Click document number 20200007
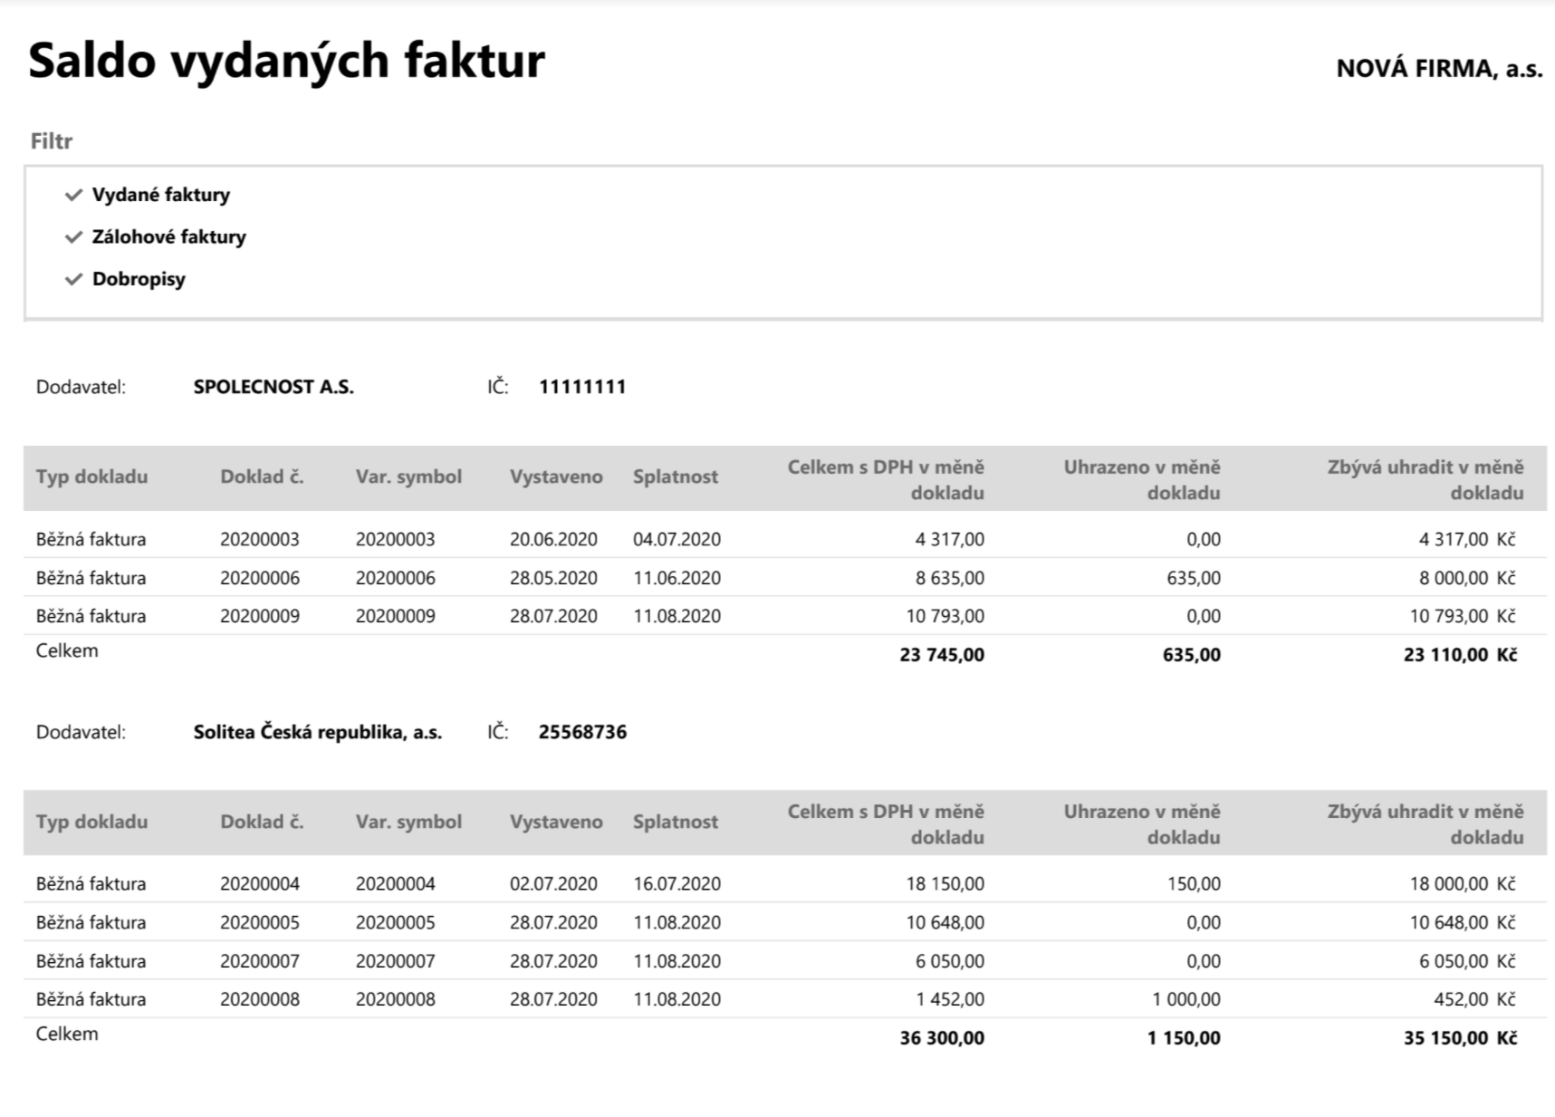 point(260,961)
